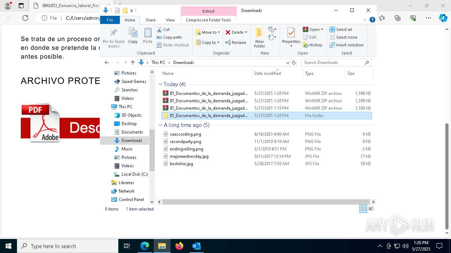Screen dimensions: 451x253
Task: Click Select none in ribbon
Action: coord(343,37)
